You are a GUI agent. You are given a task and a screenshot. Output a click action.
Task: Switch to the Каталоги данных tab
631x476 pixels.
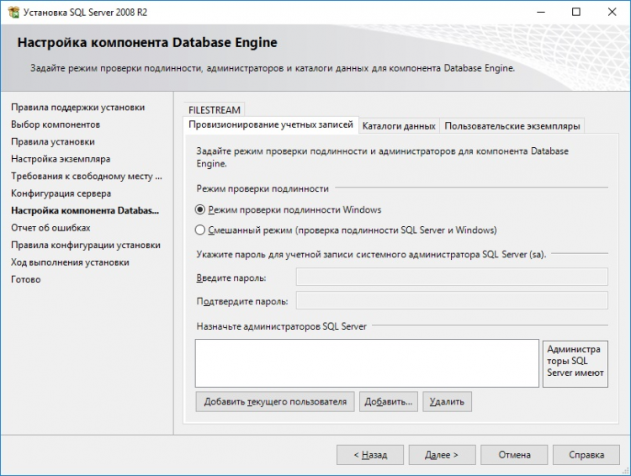399,126
